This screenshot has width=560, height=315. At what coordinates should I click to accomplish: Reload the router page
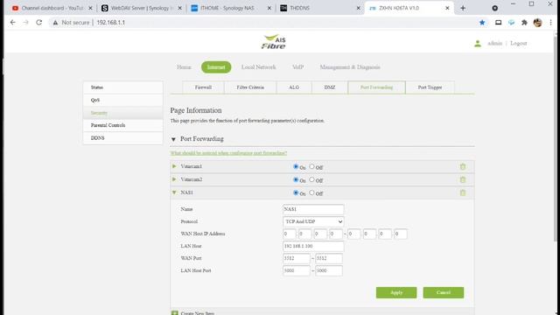pyautogui.click(x=38, y=23)
